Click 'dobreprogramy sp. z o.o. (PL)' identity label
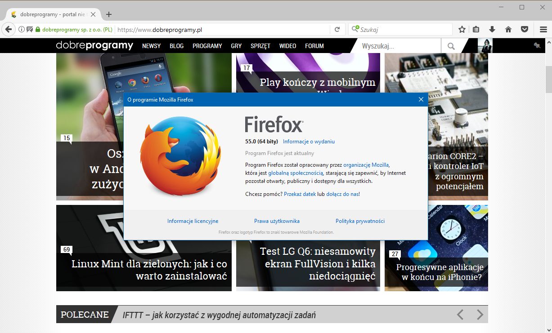The image size is (552, 333). pos(77,30)
